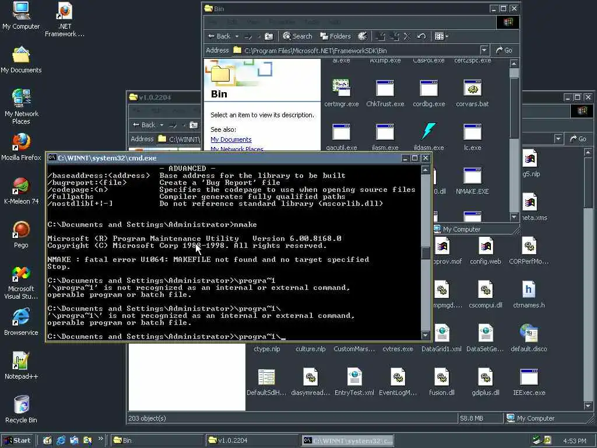Select gdiplus.dll in the v1.0.2204 window

486,382
